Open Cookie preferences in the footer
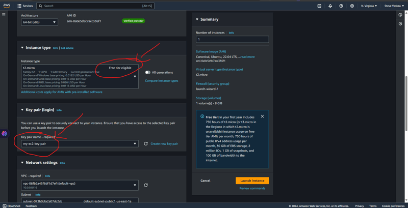 pyautogui.click(x=393, y=206)
